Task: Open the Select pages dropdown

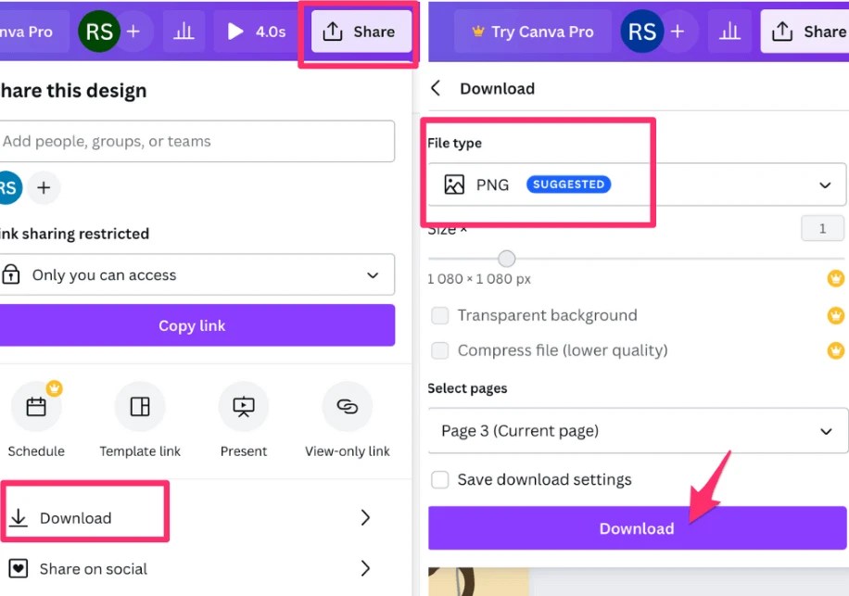Action: pyautogui.click(x=636, y=430)
